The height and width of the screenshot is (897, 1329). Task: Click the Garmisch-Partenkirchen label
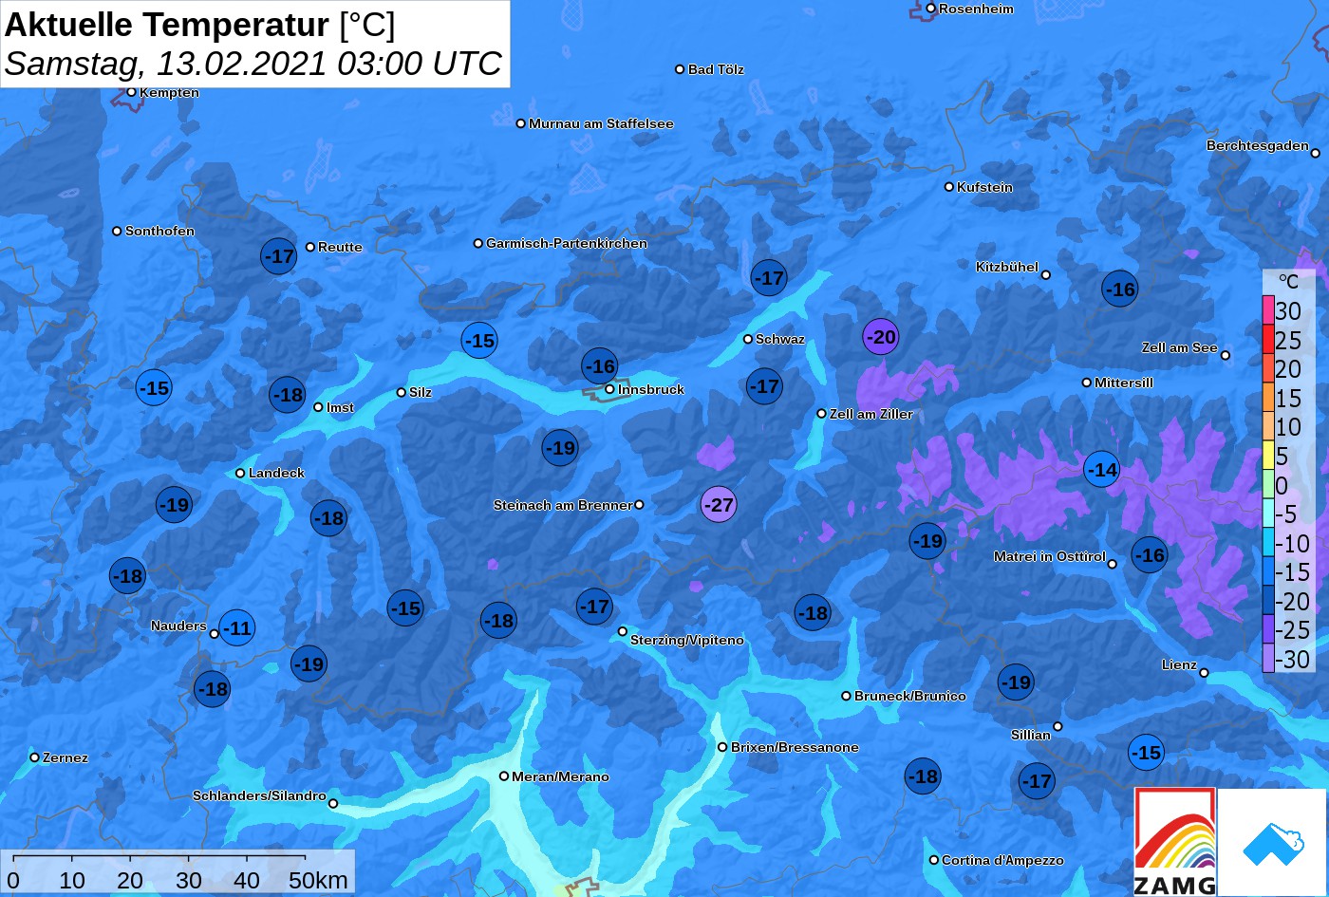567,243
